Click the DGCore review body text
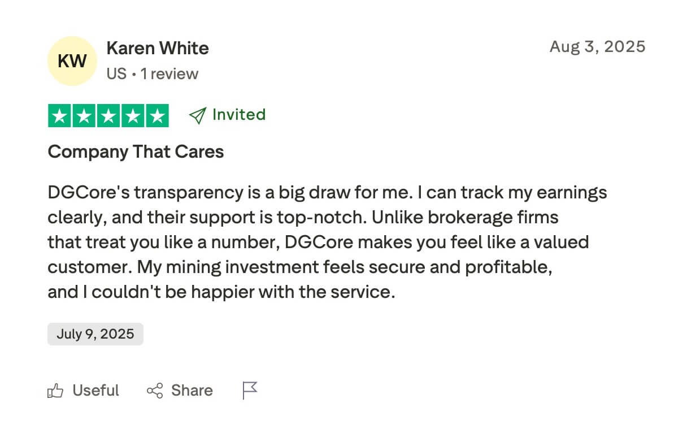Screen dimensions: 687x433 327,243
